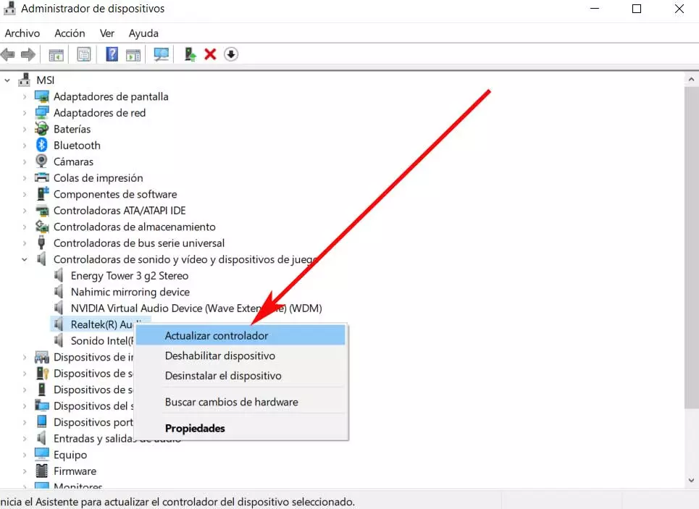Click the vertical scrollbar down arrow
Screen dimensions: 699x509
click(x=690, y=480)
